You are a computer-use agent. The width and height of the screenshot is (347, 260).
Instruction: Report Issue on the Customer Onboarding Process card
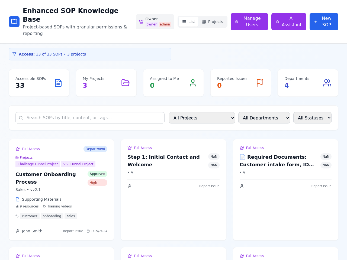click(73, 231)
